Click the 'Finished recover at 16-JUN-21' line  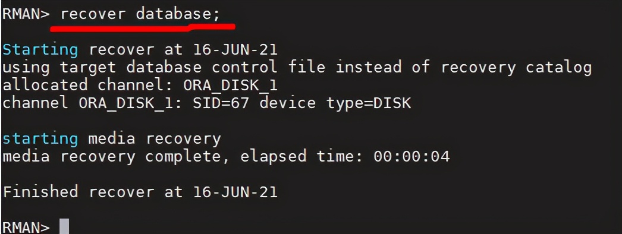click(140, 192)
